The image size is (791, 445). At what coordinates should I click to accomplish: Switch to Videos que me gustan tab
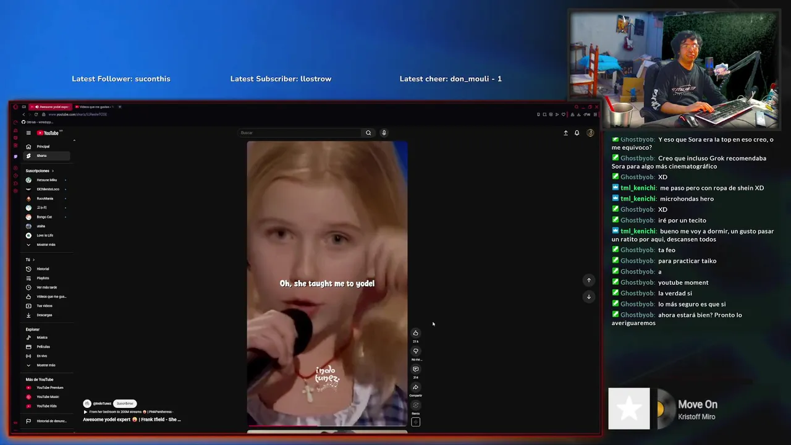94,107
